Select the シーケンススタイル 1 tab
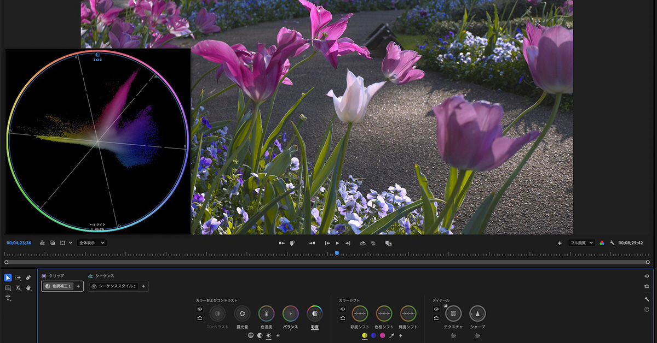Viewport: 657px width, 343px height. (x=113, y=286)
